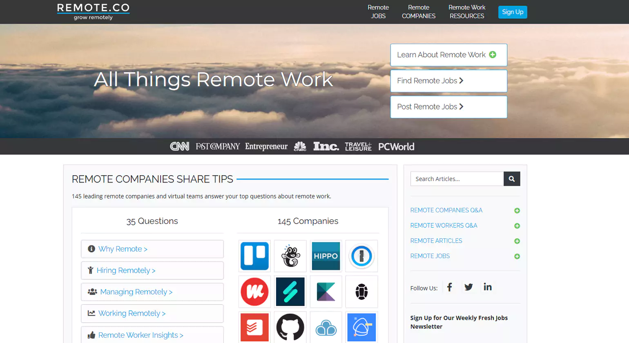
Task: Click the Find Remote Jobs button
Action: click(x=448, y=80)
